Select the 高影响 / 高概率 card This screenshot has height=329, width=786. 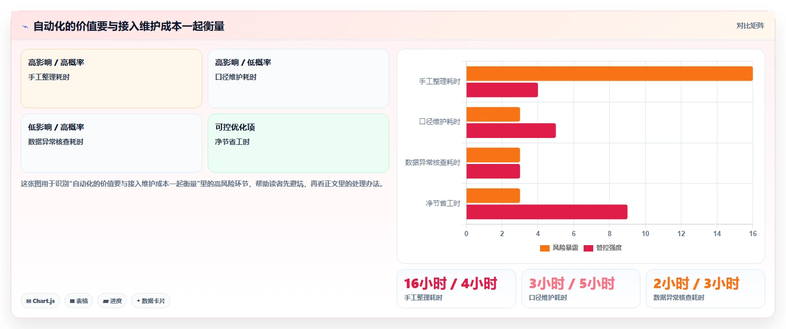tap(112, 79)
